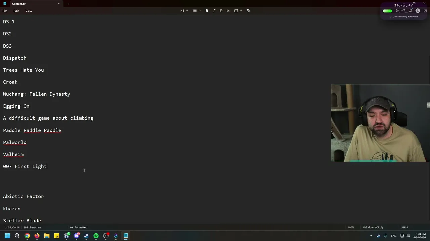Click the text "Dispatch"
The image size is (430, 241).
coord(15,58)
